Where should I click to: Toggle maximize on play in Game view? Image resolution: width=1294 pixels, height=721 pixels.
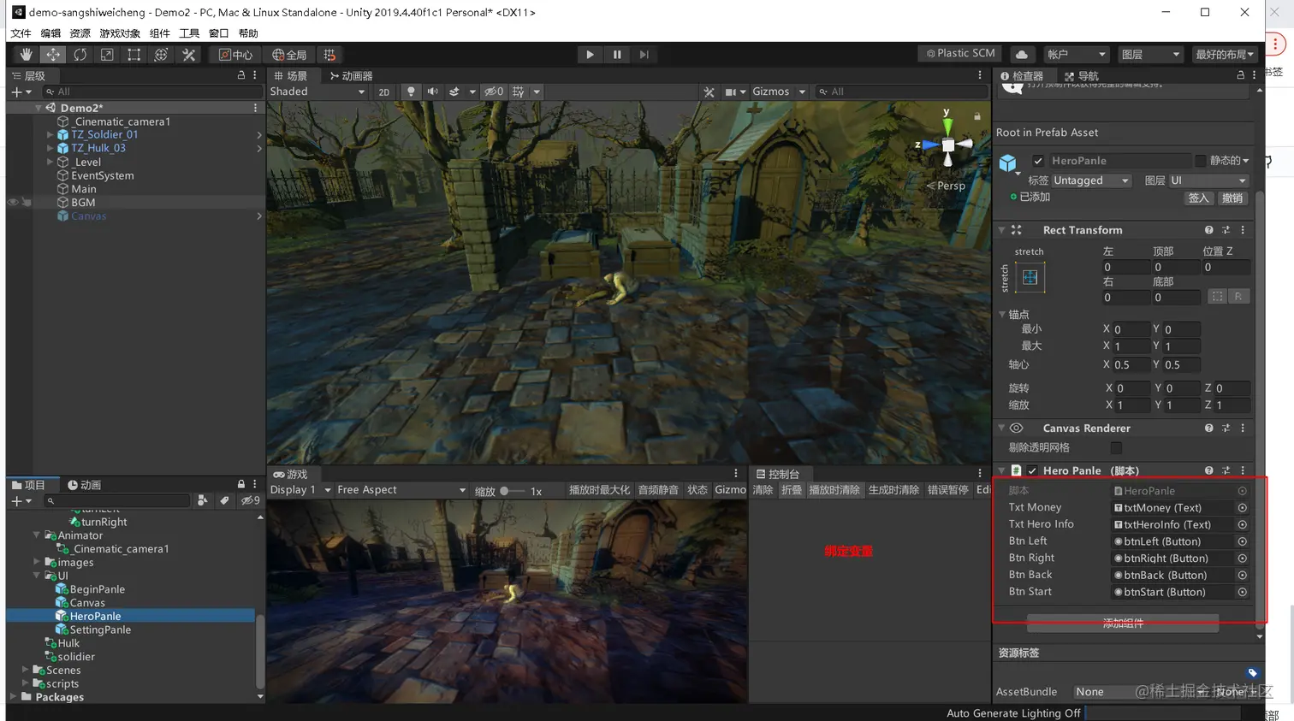[599, 490]
